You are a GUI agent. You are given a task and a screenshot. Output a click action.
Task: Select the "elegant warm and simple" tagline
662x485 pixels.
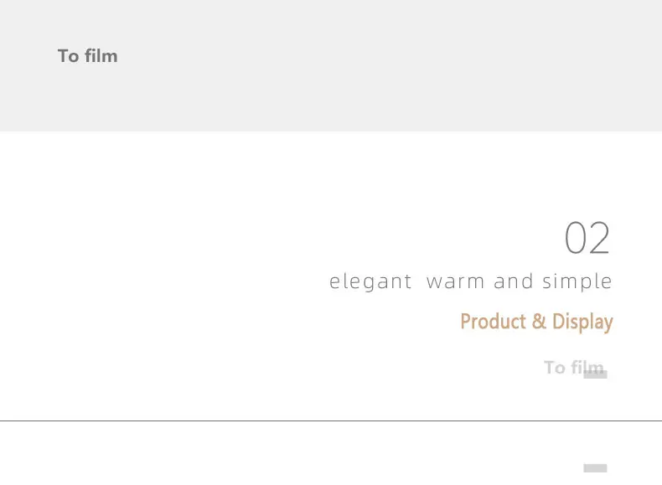[x=470, y=282]
